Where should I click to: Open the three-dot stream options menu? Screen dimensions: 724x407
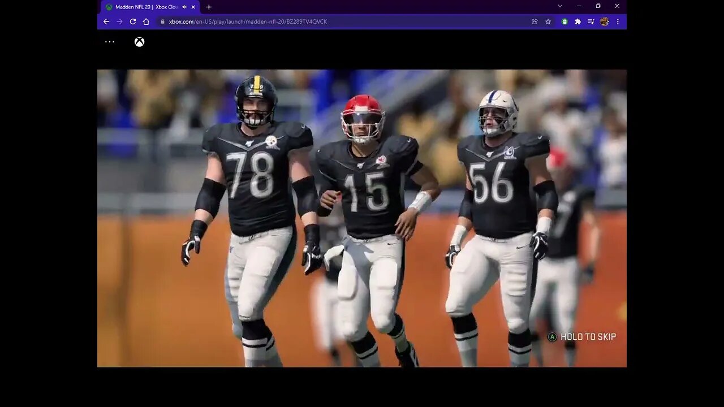(x=110, y=42)
